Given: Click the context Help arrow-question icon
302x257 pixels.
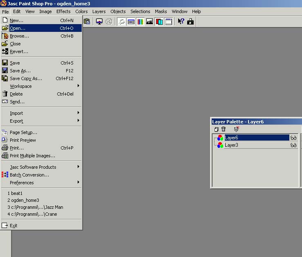Looking at the screenshot, I should 181,21.
